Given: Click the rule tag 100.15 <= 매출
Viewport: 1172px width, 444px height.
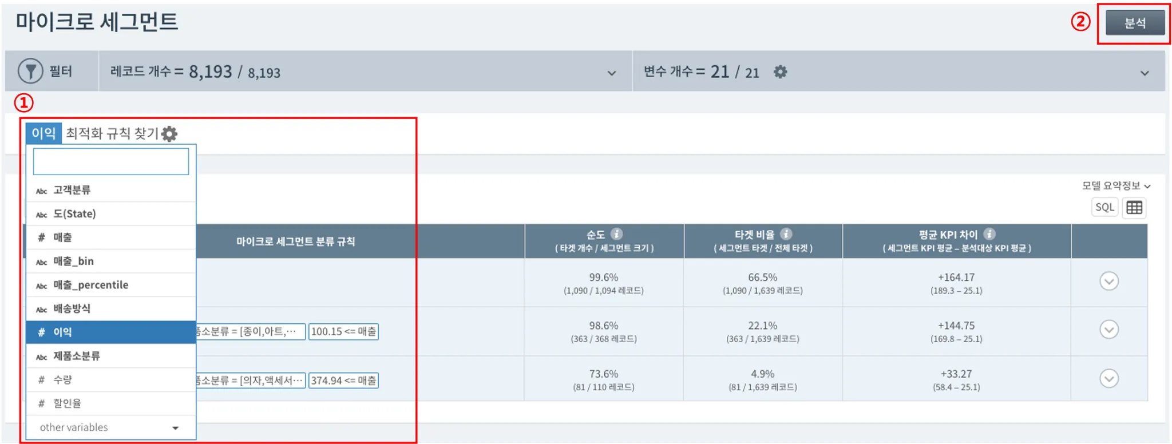Looking at the screenshot, I should click(343, 331).
